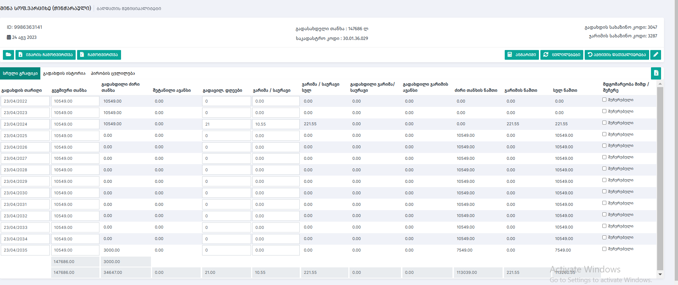Click the table's vertical scrollbar thumb
This screenshot has height=285, width=678.
[x=660, y=178]
